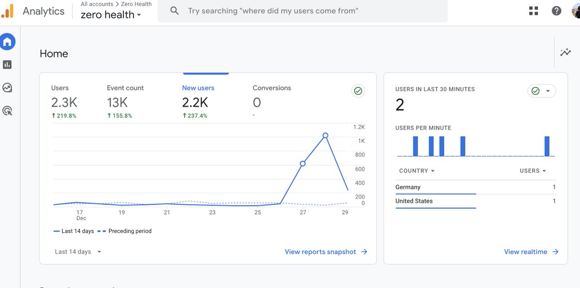This screenshot has height=288, width=580.
Task: Click the Home page heading
Action: tap(54, 54)
